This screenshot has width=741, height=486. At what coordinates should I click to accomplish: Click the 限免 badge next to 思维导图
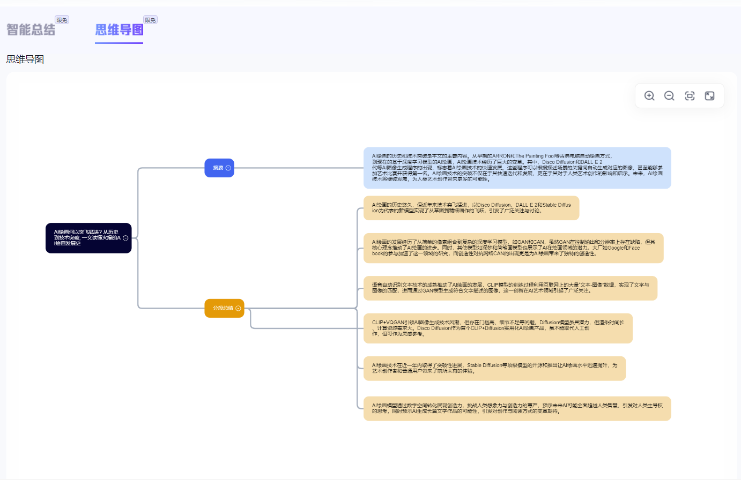tap(151, 20)
